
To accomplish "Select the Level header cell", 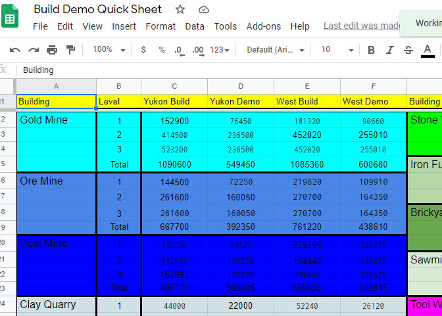I will 118,101.
